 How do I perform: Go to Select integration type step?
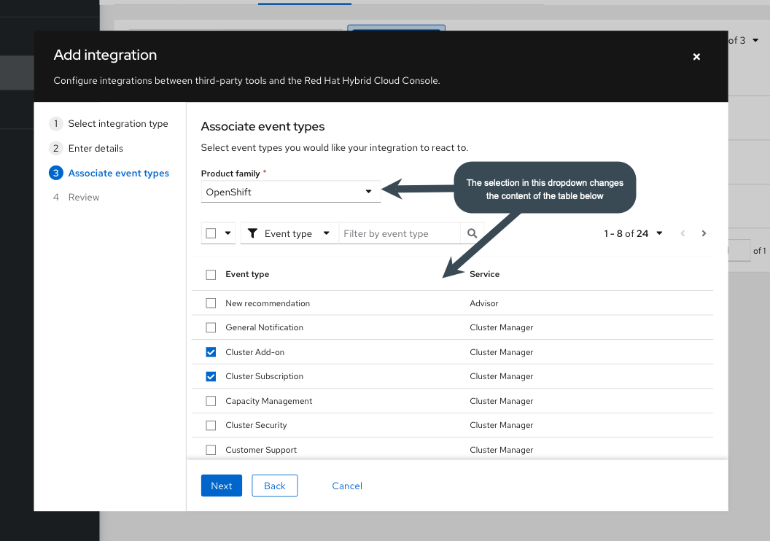point(117,124)
